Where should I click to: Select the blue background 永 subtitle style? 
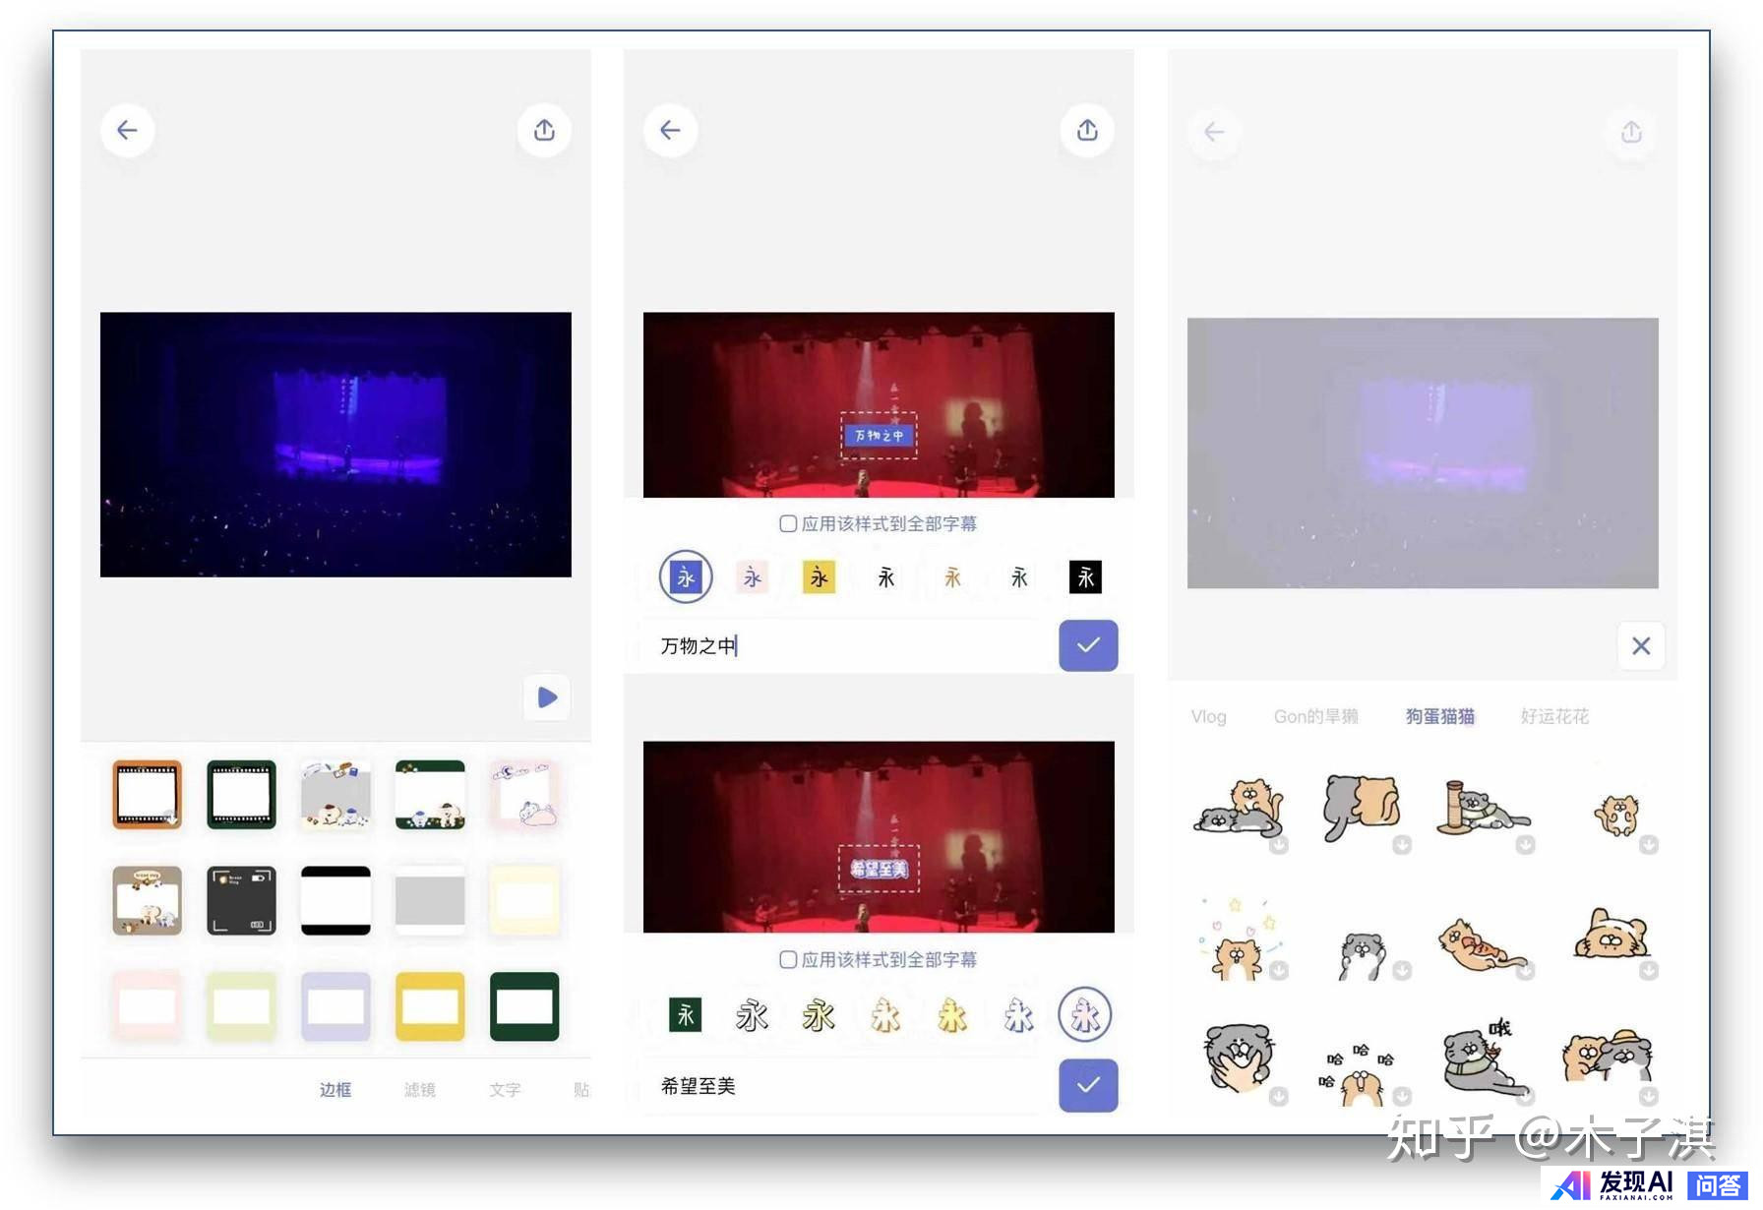686,576
